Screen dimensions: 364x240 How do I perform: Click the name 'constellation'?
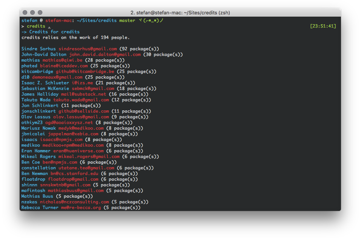39,168
